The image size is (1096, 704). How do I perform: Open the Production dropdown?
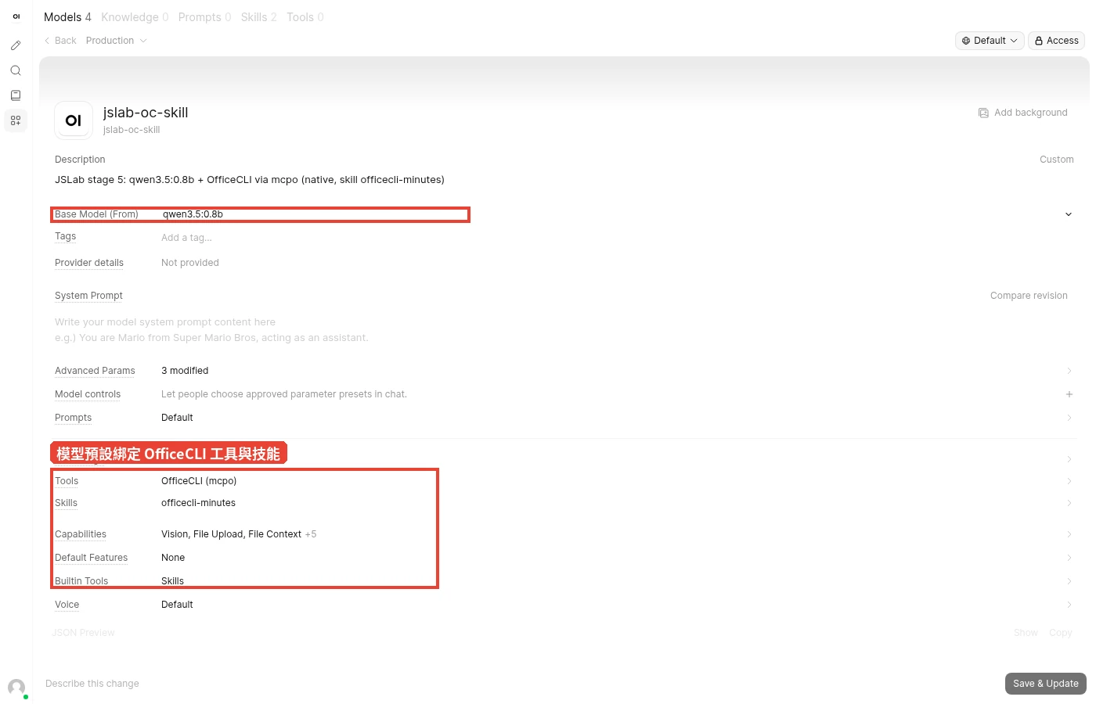click(117, 41)
